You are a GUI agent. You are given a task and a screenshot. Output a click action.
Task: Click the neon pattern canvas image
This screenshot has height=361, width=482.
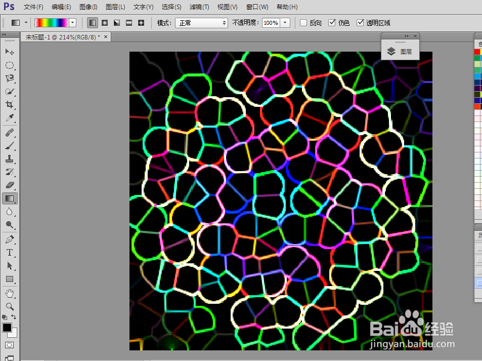(x=281, y=201)
